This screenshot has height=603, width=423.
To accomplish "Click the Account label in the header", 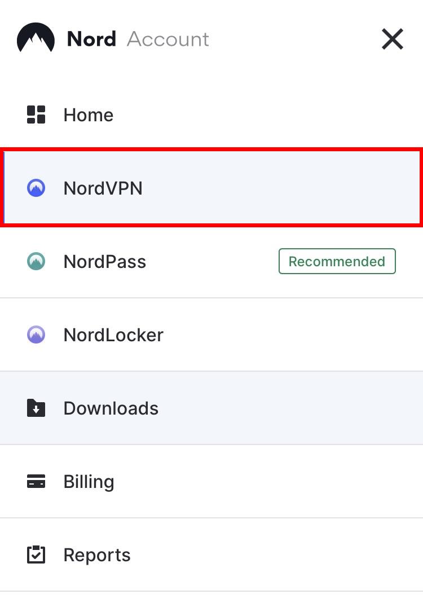I will (168, 38).
